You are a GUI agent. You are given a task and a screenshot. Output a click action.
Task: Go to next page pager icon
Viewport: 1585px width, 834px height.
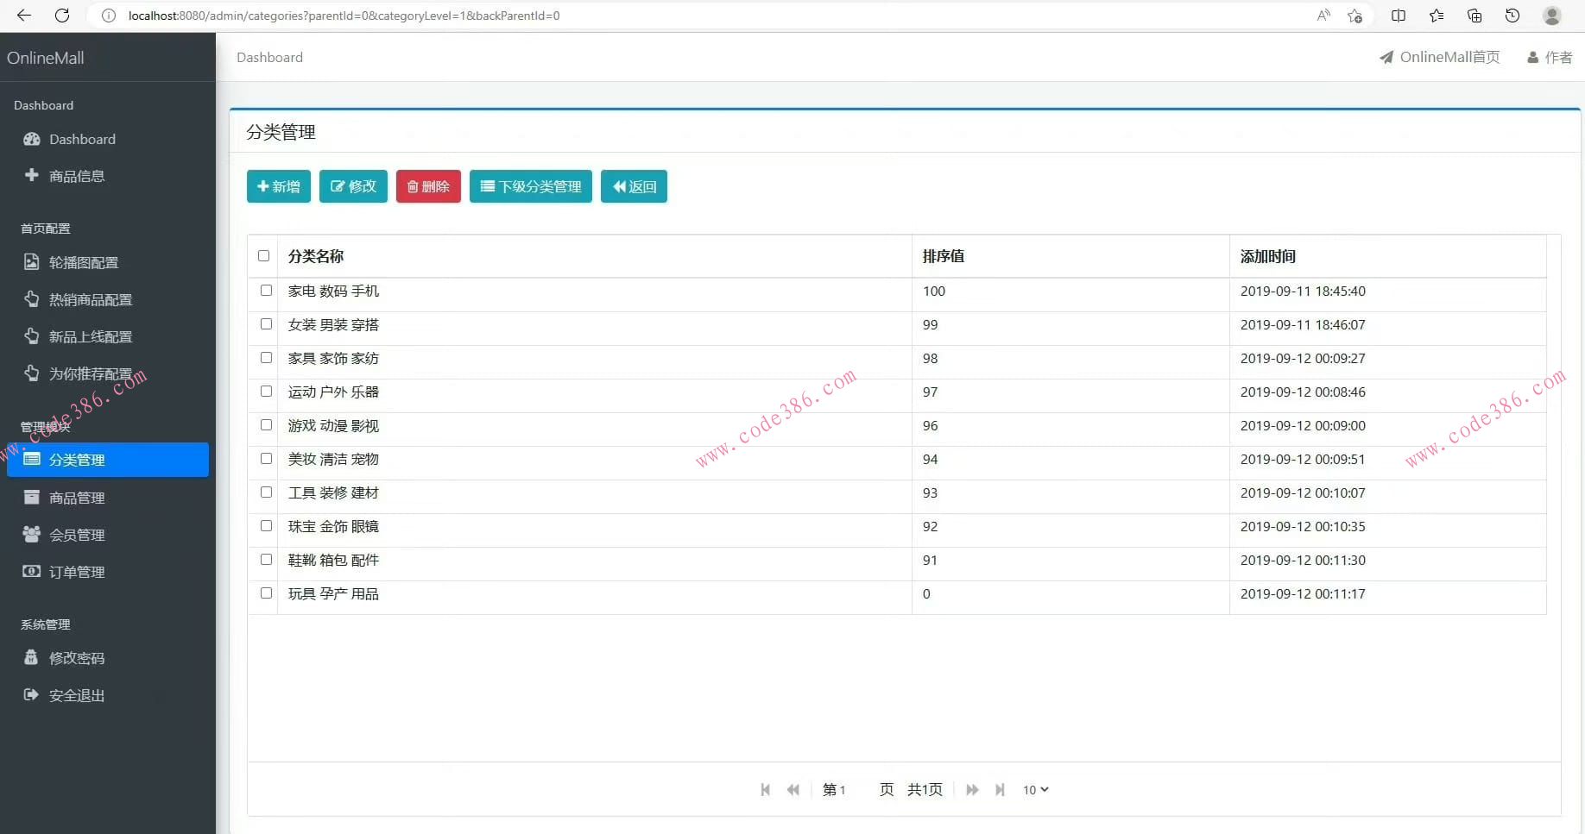(972, 790)
